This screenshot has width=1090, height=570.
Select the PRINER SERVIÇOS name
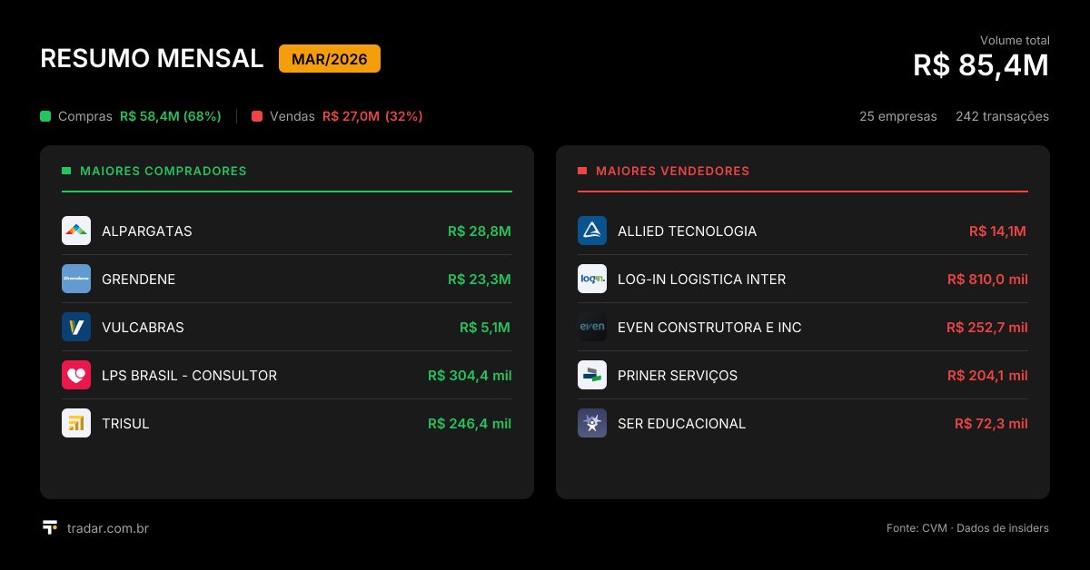tap(678, 375)
